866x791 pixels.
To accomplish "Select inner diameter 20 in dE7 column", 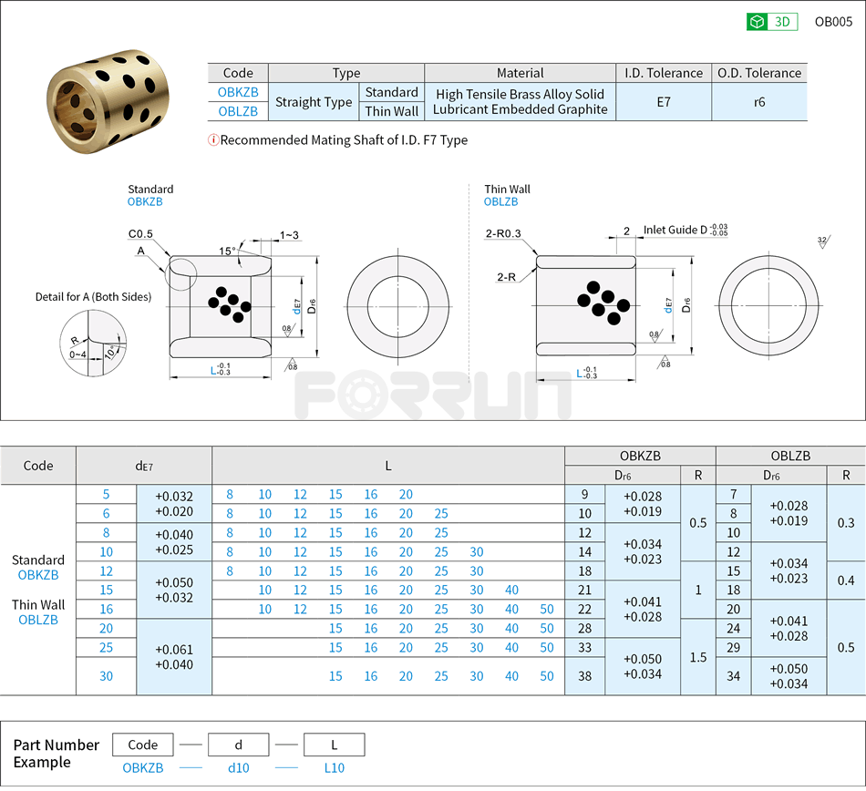I will click(x=106, y=629).
